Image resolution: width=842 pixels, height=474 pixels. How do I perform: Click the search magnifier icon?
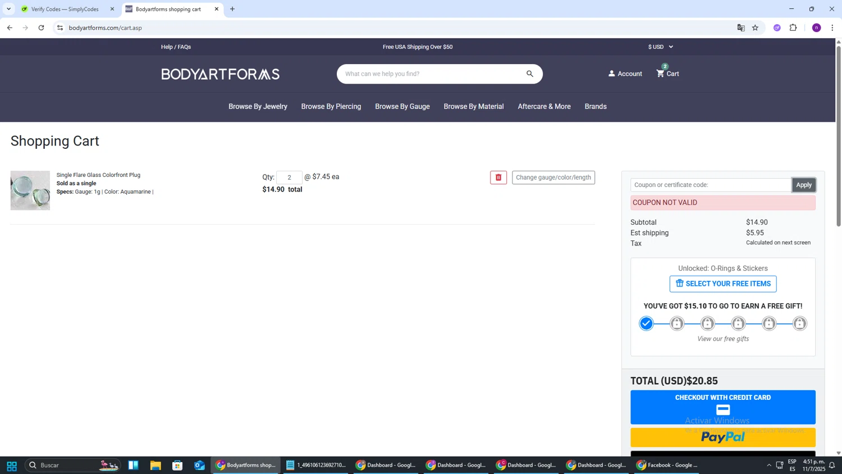tap(529, 74)
